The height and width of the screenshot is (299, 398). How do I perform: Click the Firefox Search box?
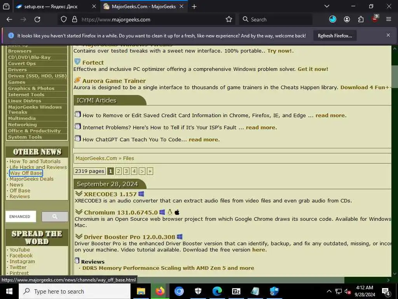276,19
